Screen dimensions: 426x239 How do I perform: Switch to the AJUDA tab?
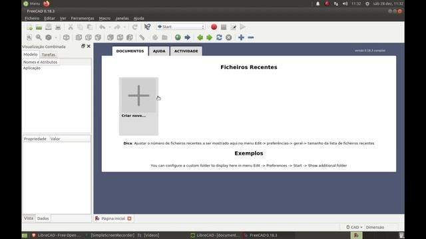click(159, 51)
